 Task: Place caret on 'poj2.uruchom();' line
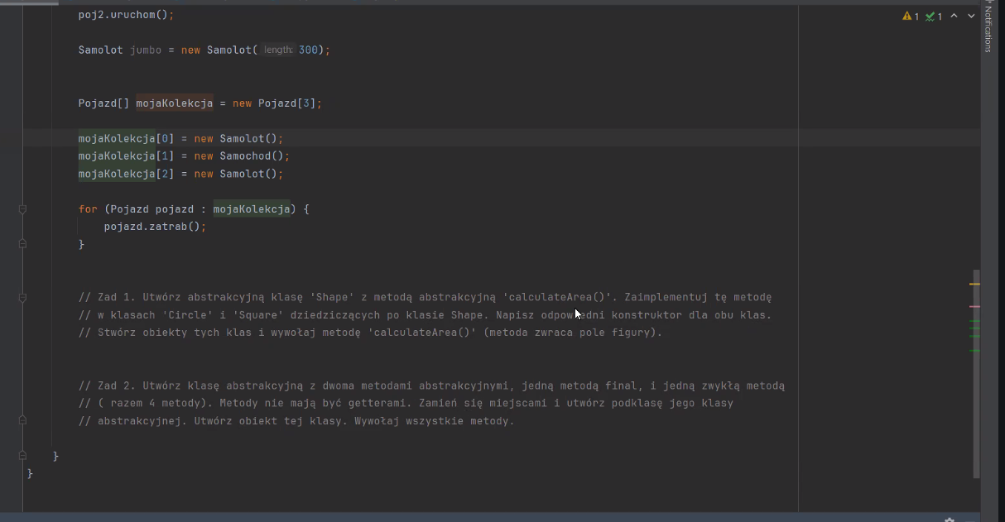click(x=127, y=15)
